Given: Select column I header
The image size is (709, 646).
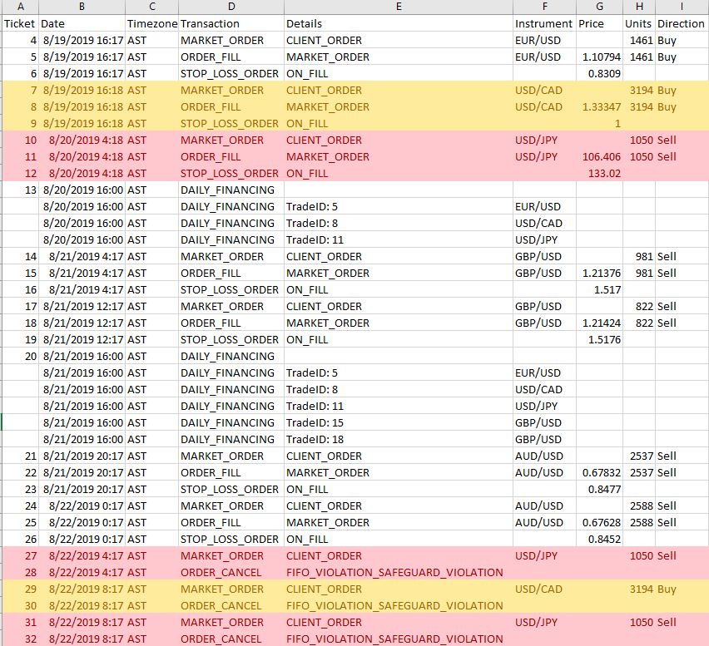Looking at the screenshot, I should [x=681, y=7].
